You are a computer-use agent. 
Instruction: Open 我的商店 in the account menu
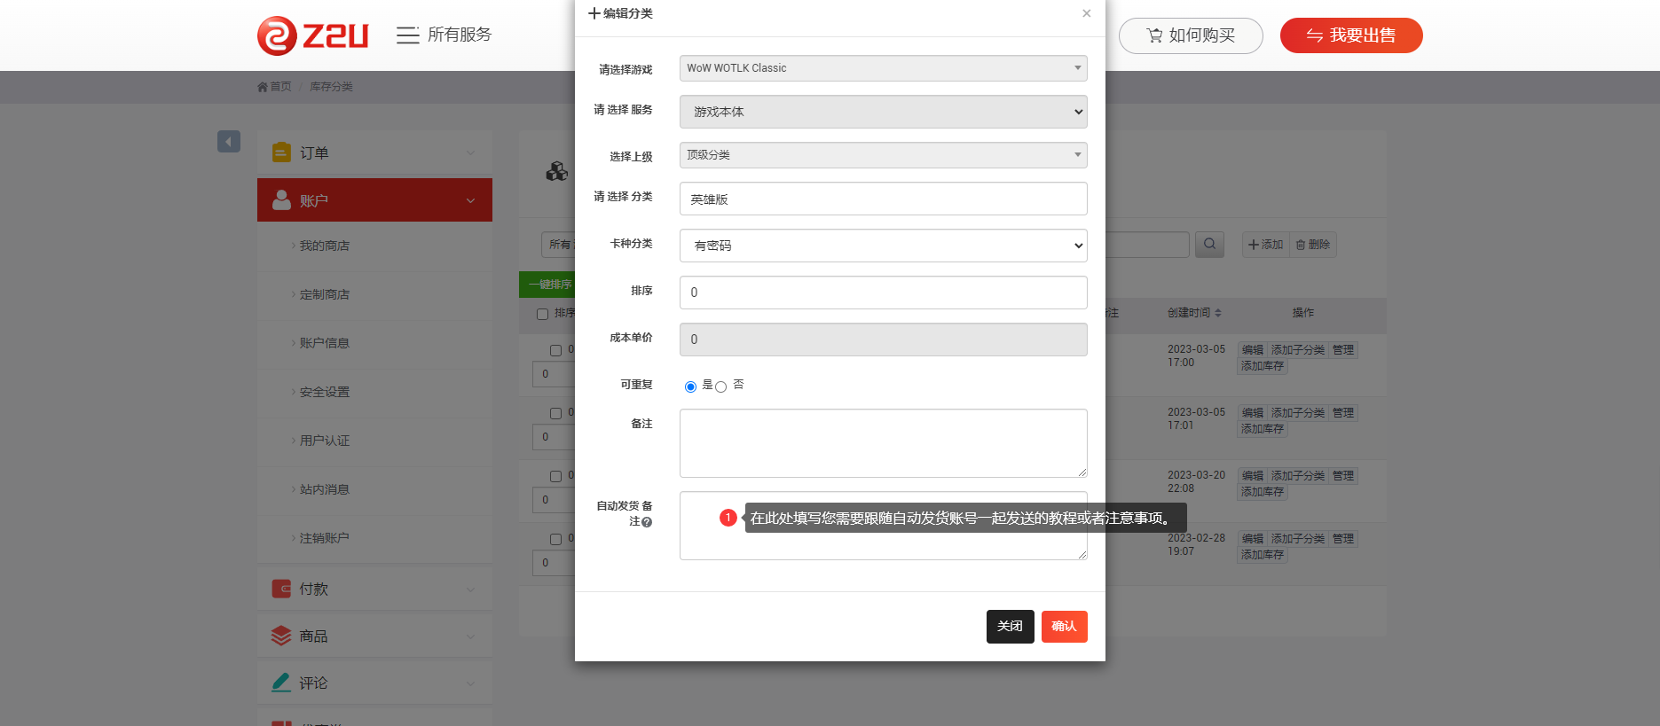324,246
